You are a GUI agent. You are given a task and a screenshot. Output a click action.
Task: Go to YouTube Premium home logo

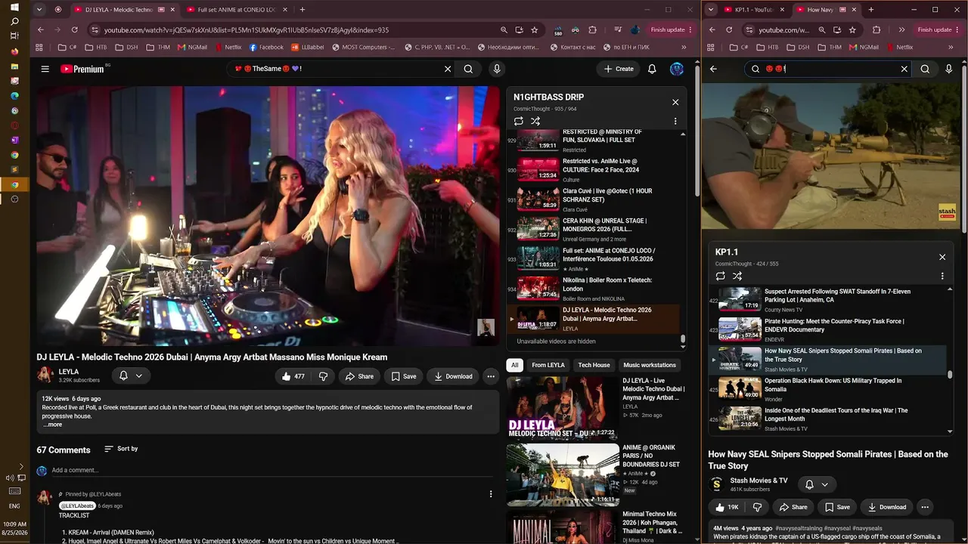tap(82, 69)
